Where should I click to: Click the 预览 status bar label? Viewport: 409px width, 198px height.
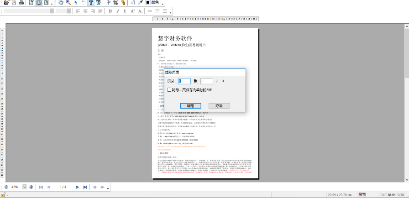coord(362,195)
